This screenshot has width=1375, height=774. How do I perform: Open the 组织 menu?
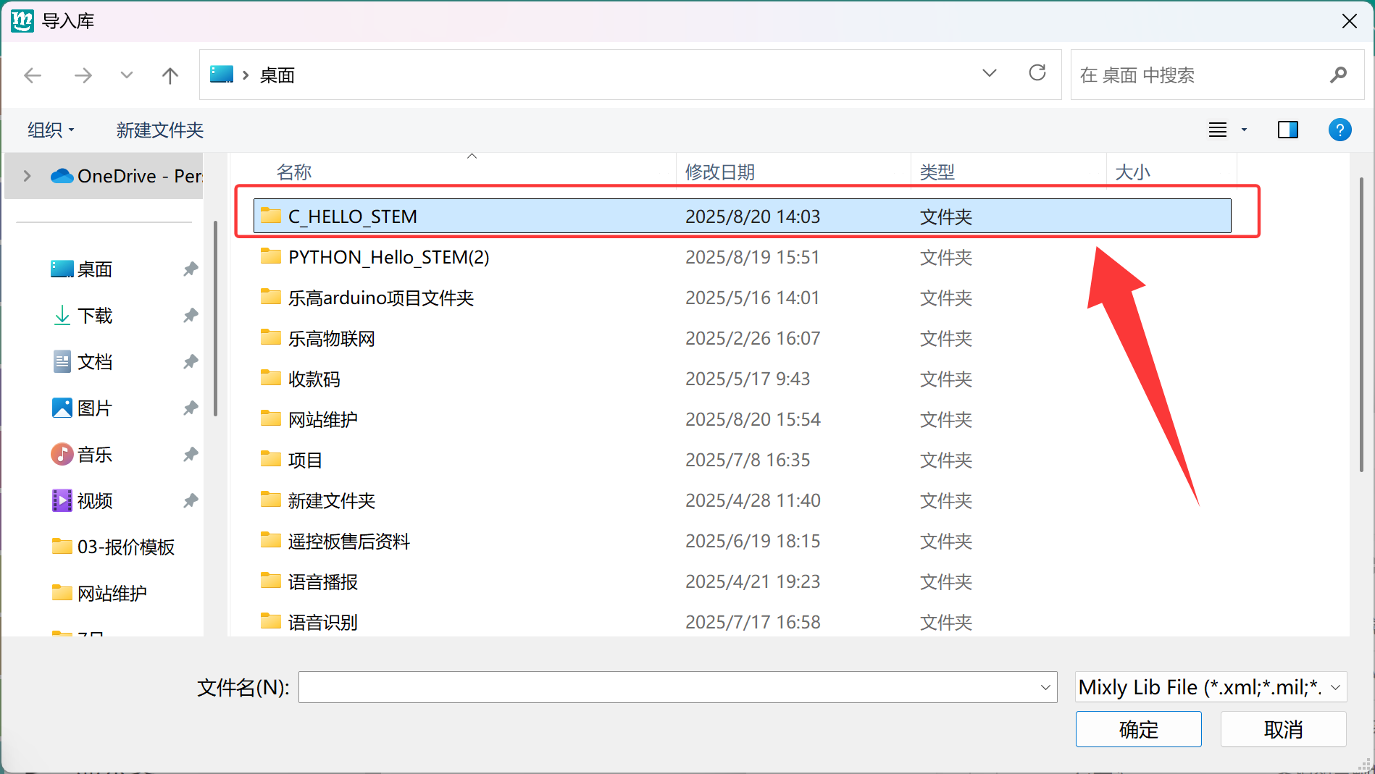[x=51, y=130]
